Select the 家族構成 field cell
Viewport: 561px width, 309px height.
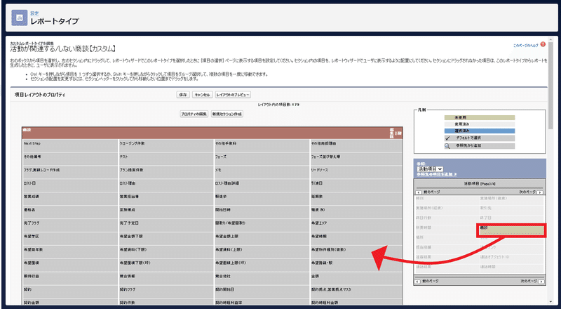(166, 211)
